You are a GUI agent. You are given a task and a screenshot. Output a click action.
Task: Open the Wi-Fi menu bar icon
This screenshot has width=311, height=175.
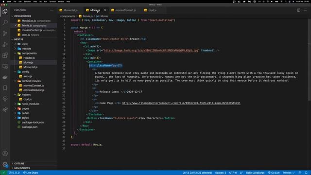point(281,1)
